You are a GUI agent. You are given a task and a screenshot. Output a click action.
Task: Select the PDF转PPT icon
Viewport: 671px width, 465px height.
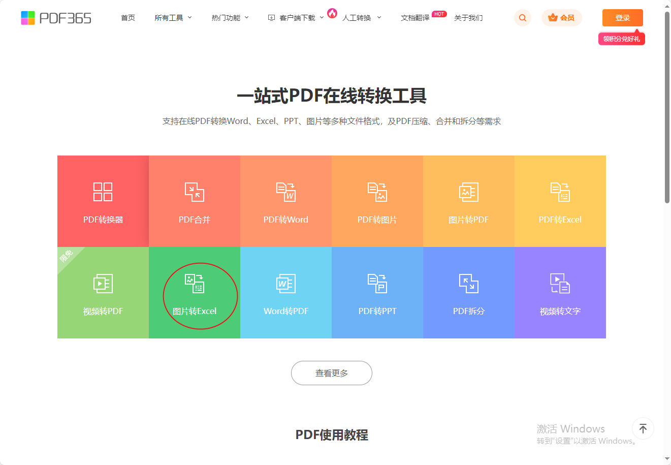click(x=377, y=284)
